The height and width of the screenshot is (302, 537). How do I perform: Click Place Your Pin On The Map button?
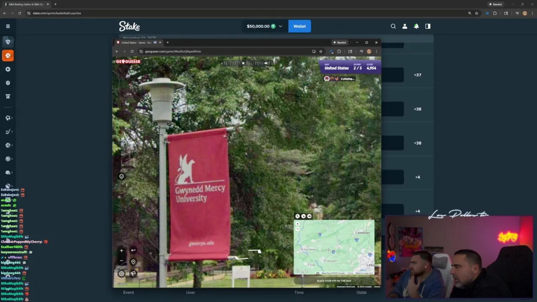pyautogui.click(x=334, y=281)
